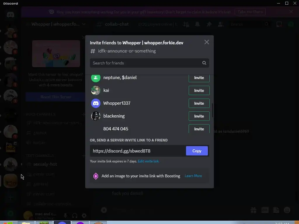Copy the discord.gg invite link

[197, 151]
